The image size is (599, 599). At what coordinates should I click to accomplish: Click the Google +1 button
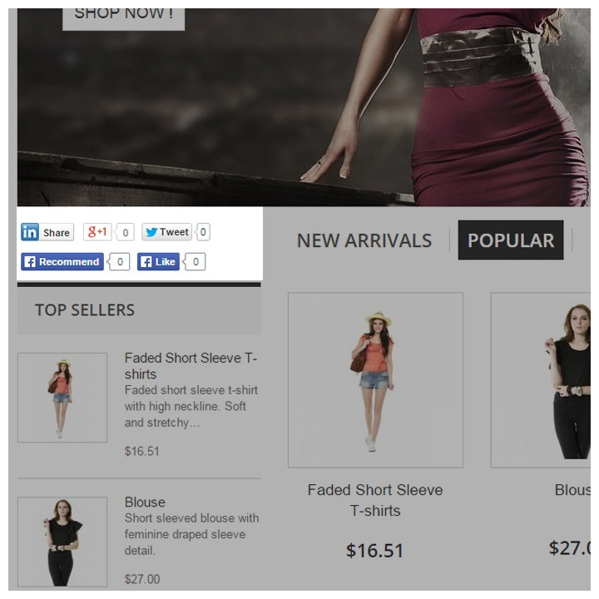point(97,232)
